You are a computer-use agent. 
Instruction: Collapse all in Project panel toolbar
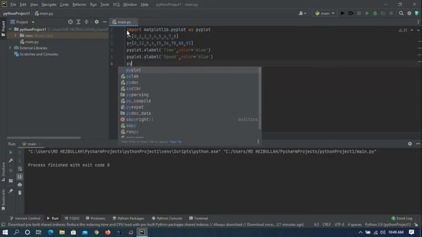pos(86,22)
